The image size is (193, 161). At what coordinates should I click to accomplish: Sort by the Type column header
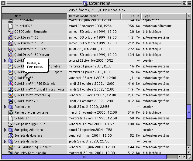point(164,16)
